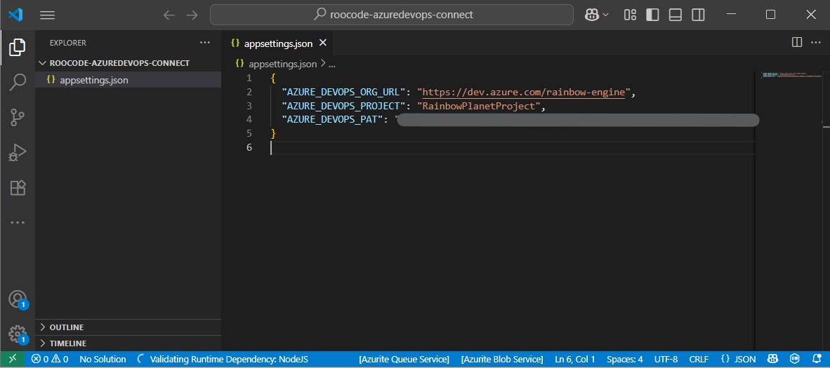Click Azurite Queue Service in status bar
The height and width of the screenshot is (368, 830).
point(404,359)
